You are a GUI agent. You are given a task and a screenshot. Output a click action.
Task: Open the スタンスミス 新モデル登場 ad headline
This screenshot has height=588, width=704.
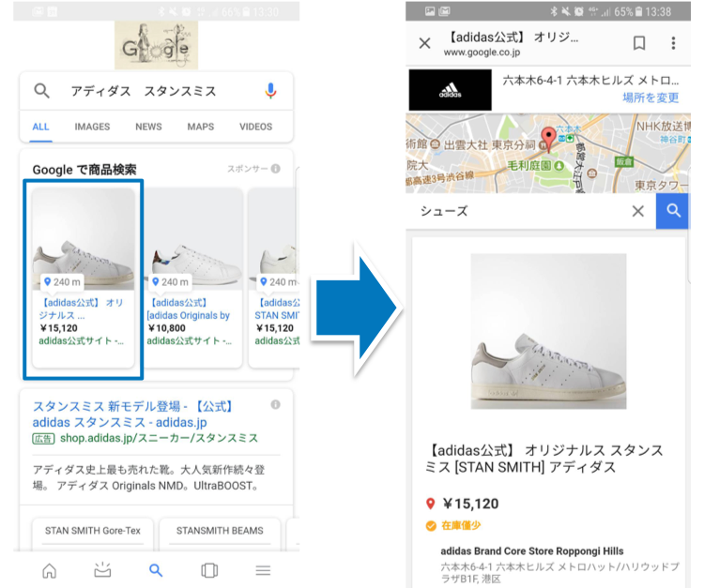[x=133, y=415]
